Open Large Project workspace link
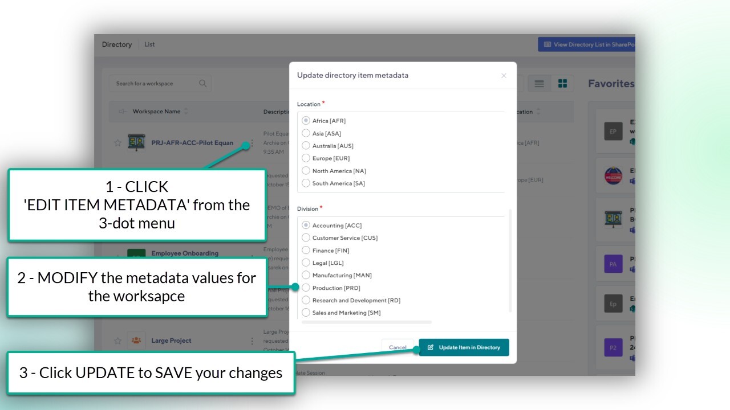 tap(171, 341)
